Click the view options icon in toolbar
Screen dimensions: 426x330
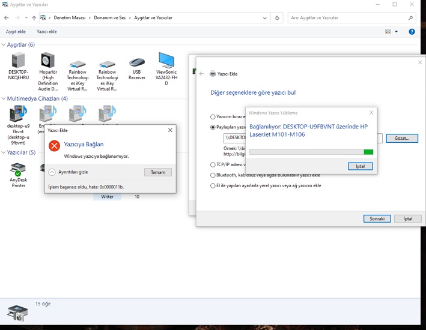[x=388, y=31]
